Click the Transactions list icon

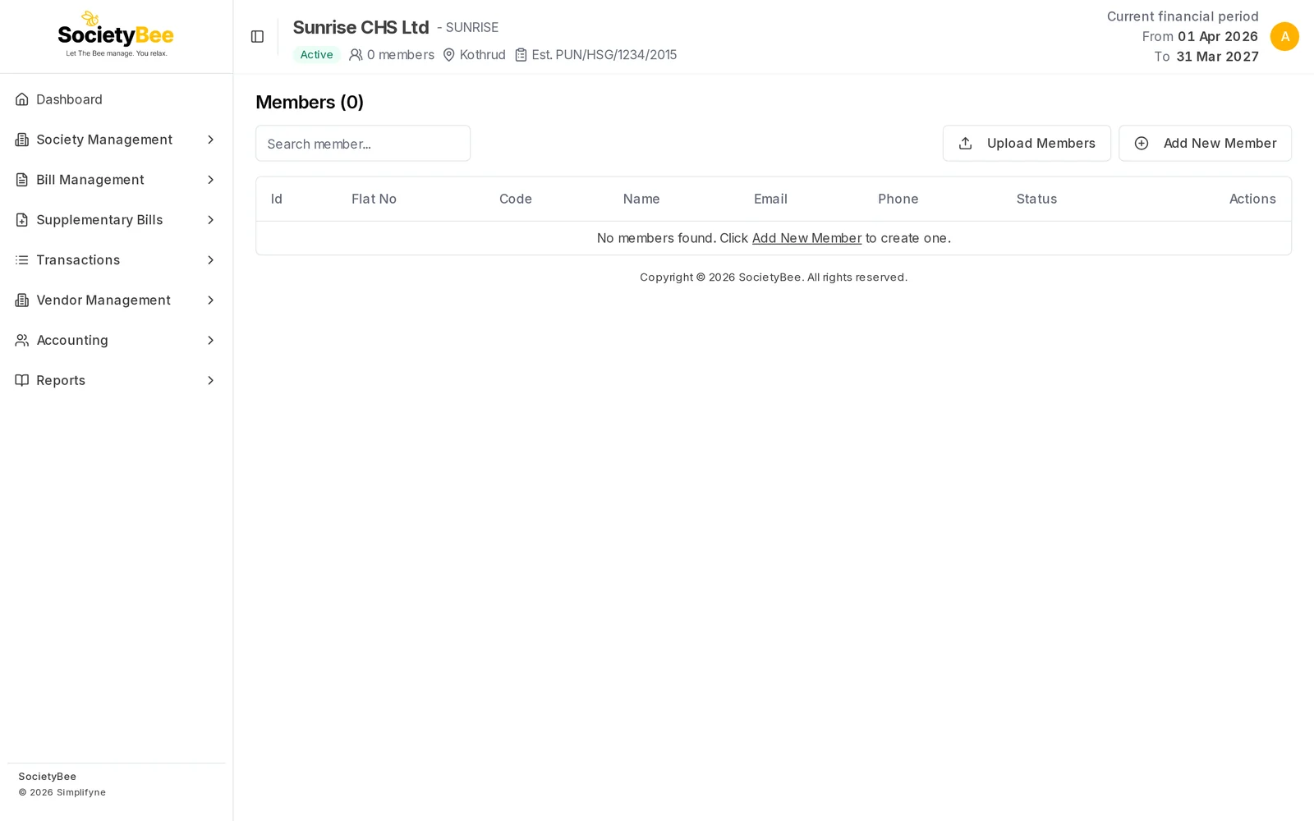[x=22, y=260]
